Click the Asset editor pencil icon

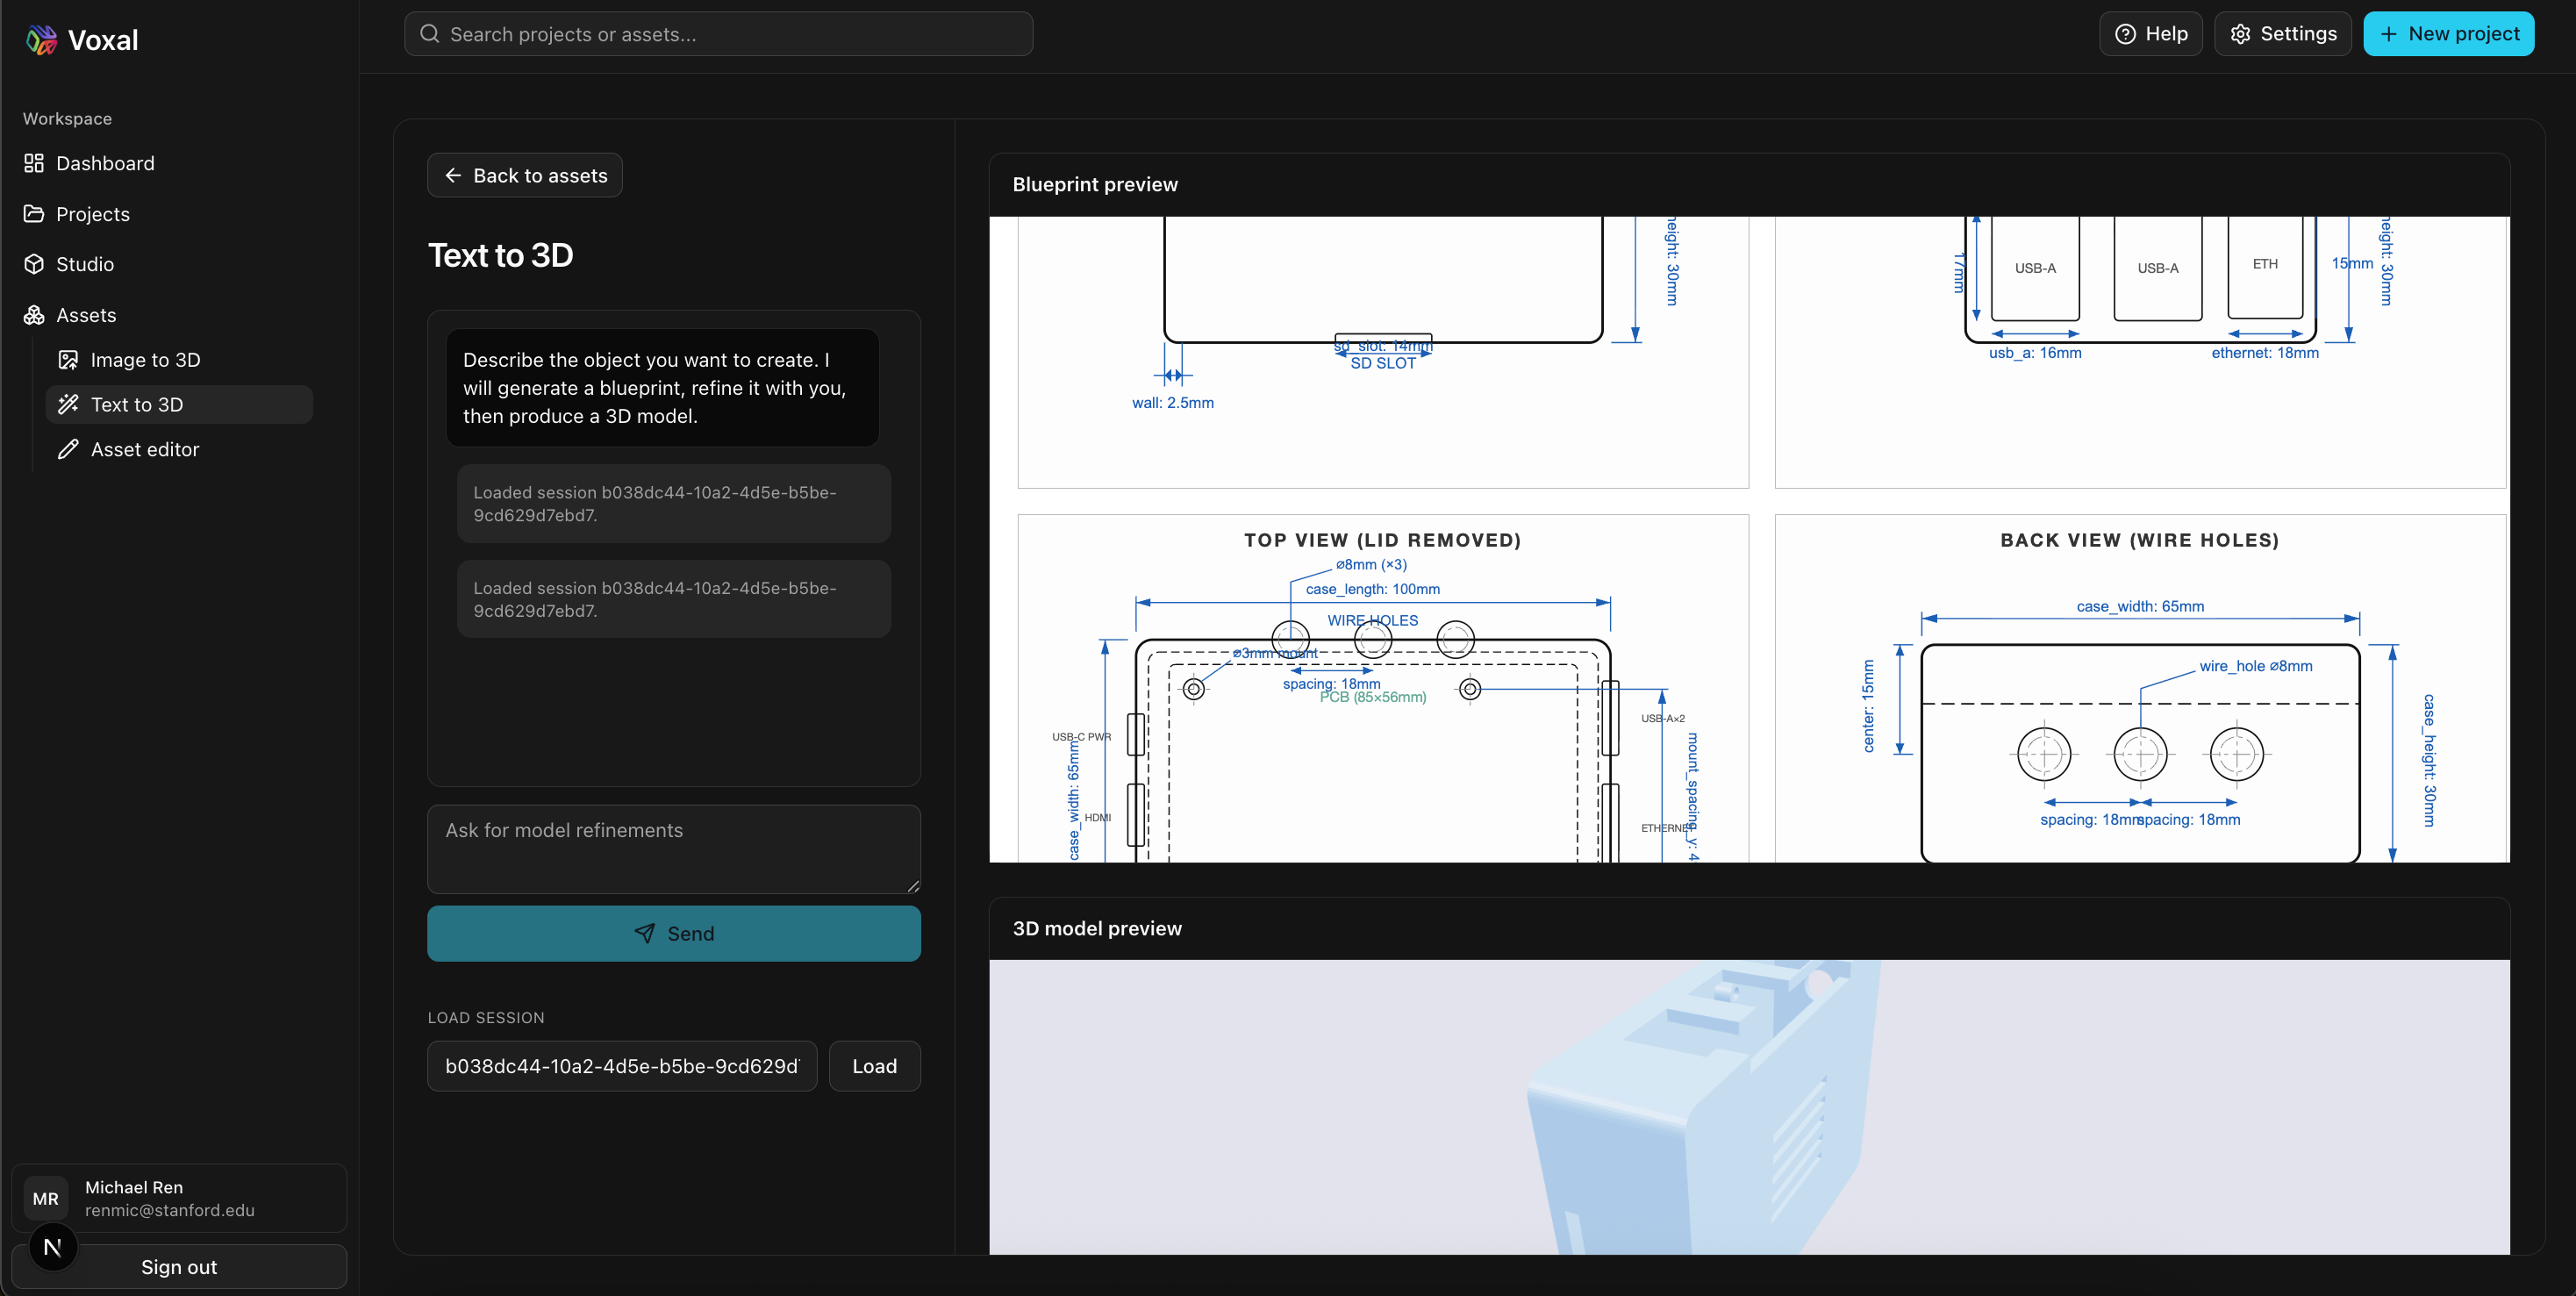68,450
